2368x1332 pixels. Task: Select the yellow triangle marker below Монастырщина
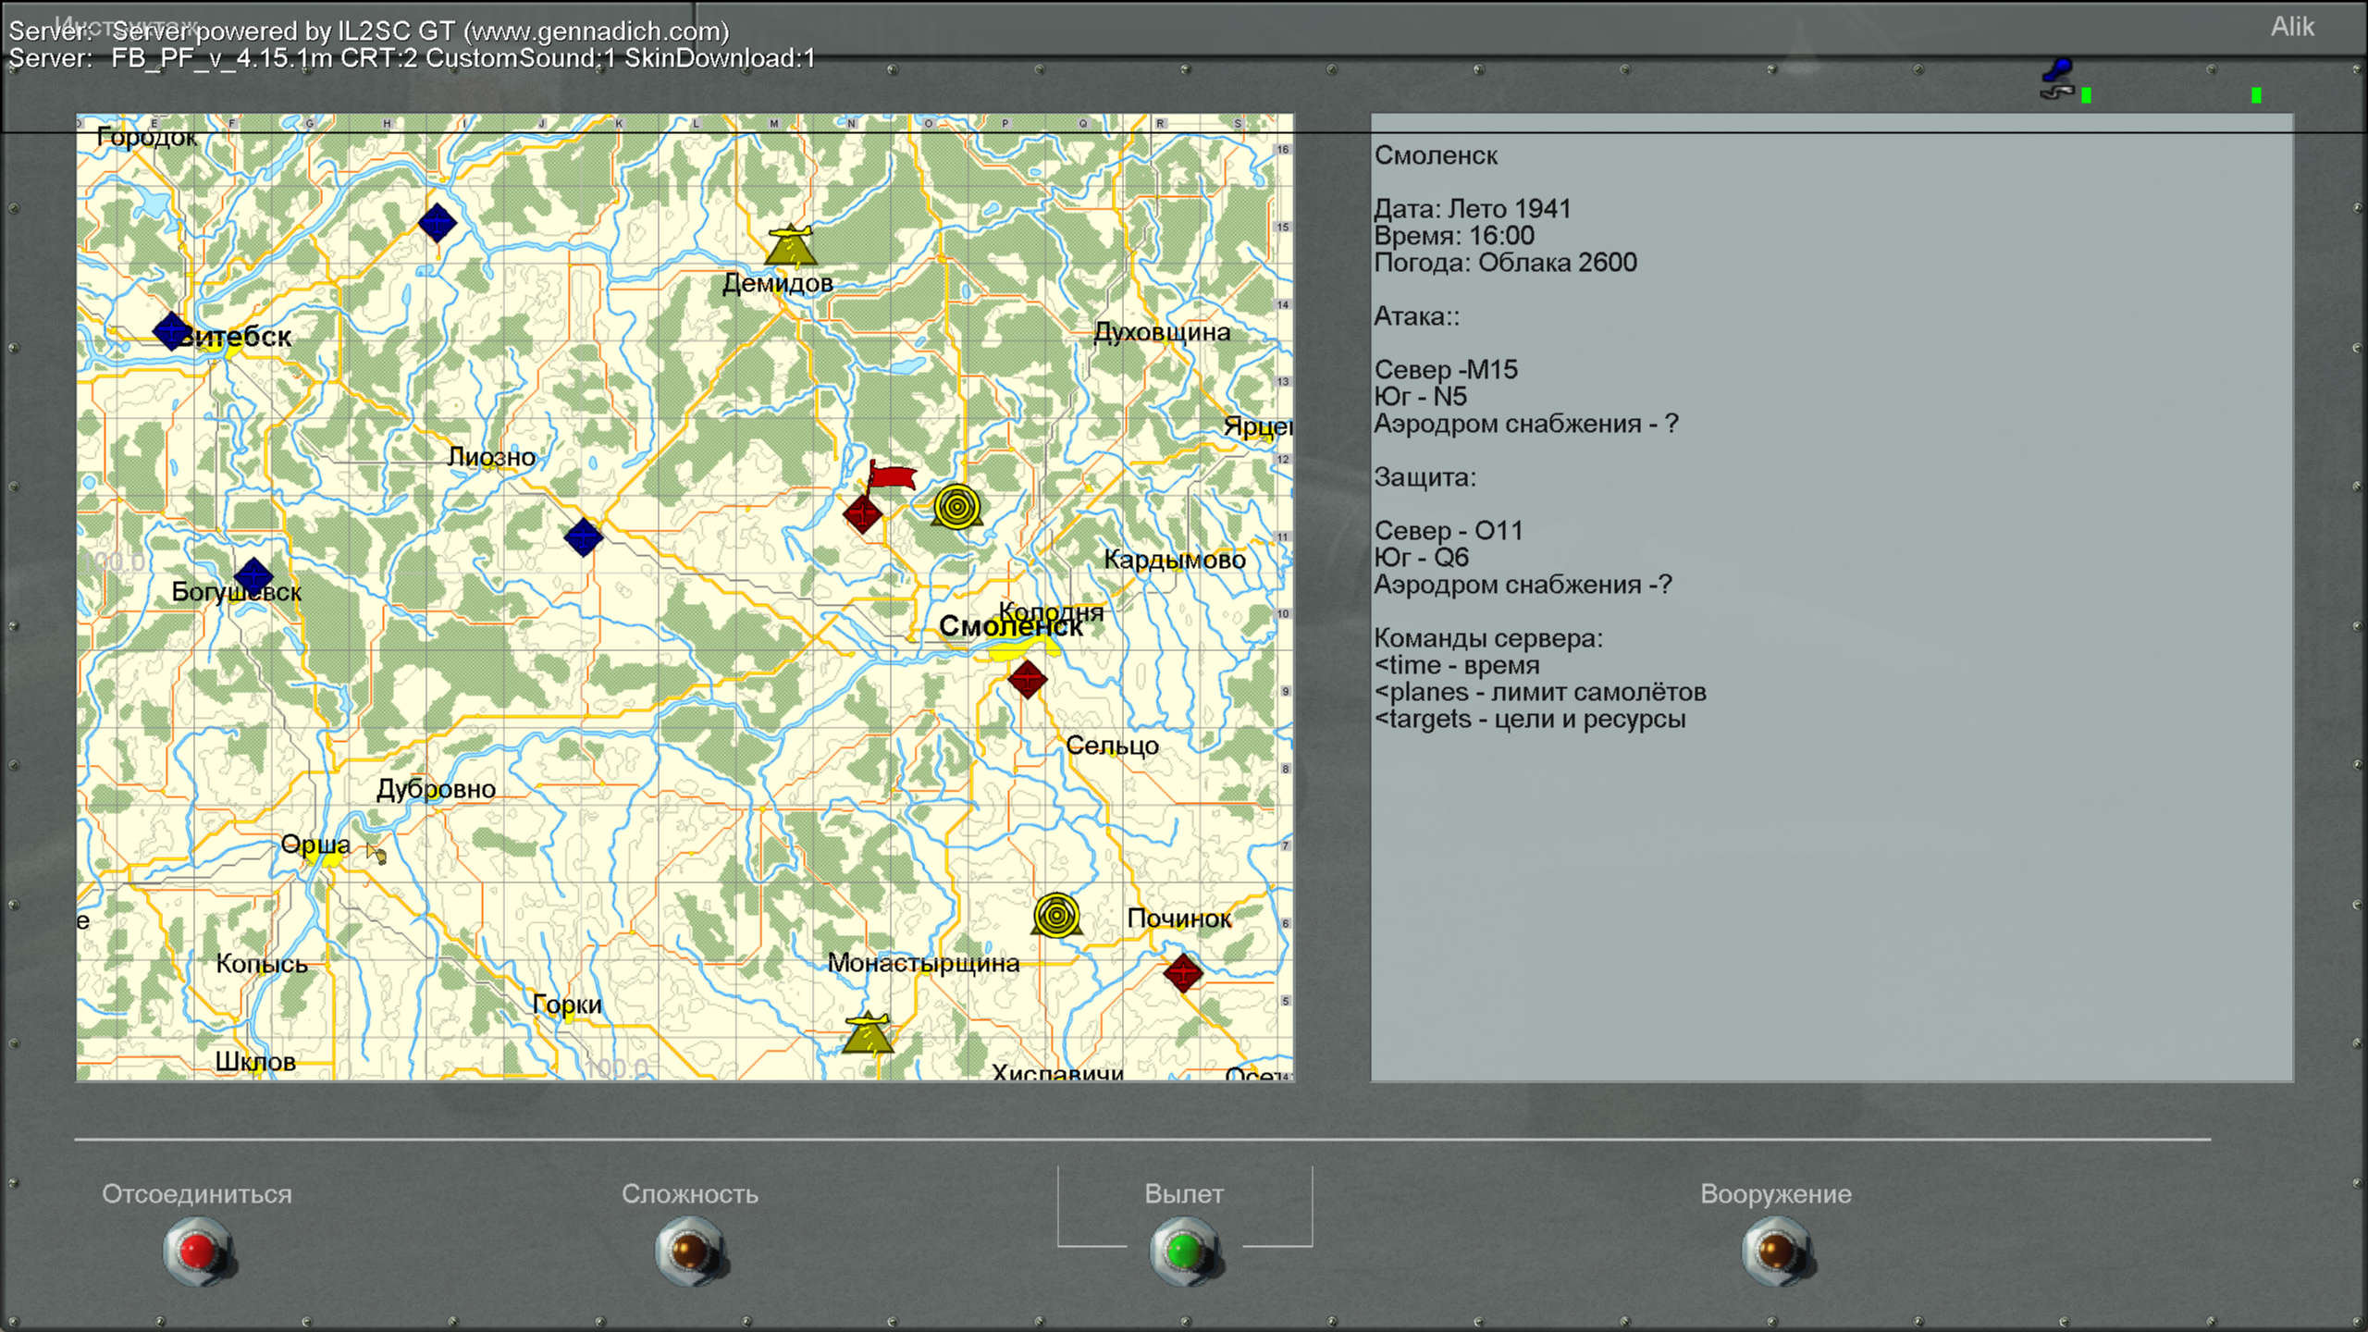(x=869, y=1032)
